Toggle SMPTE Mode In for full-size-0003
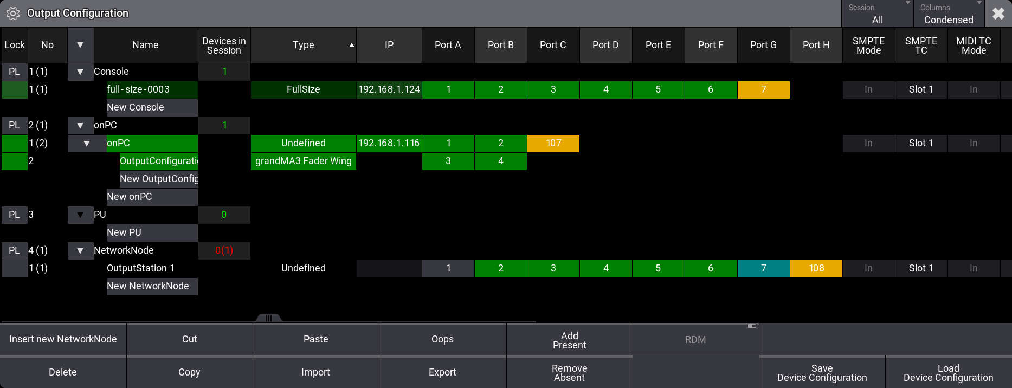Screen dimensions: 1012x388 click(x=868, y=89)
